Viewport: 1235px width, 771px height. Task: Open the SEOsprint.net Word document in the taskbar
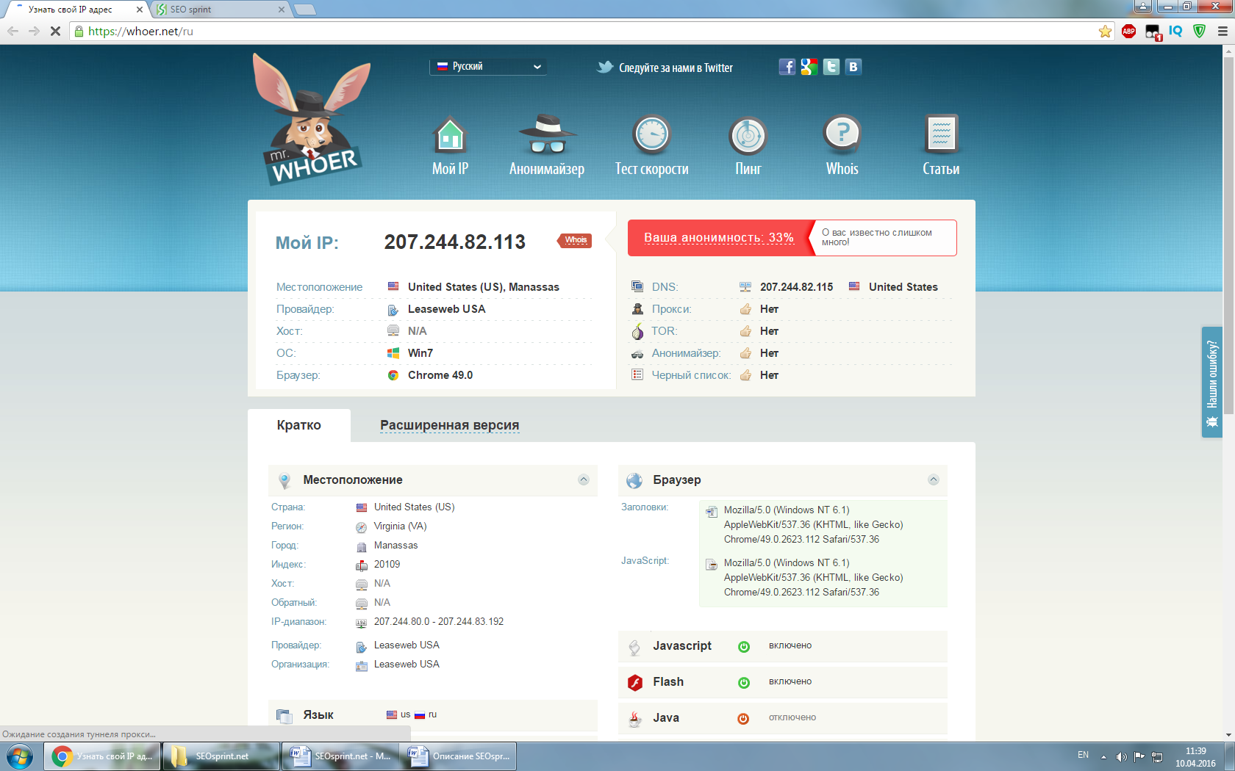[340, 756]
